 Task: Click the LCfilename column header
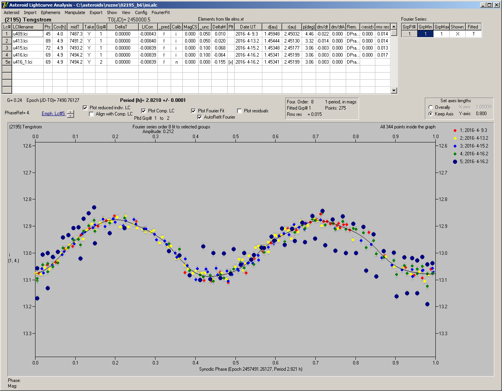point(27,27)
